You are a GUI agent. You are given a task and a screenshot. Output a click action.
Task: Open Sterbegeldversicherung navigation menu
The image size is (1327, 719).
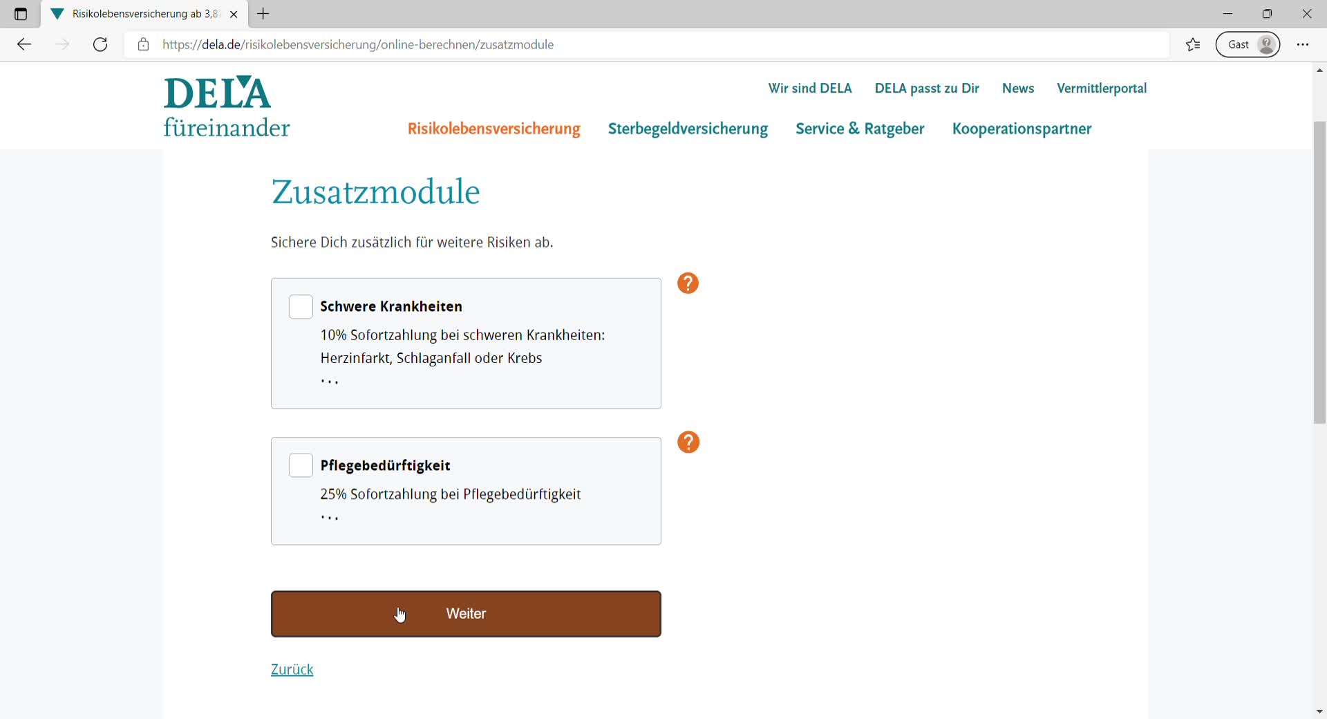(x=688, y=129)
